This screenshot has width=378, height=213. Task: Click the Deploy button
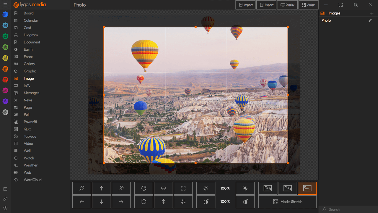[287, 5]
